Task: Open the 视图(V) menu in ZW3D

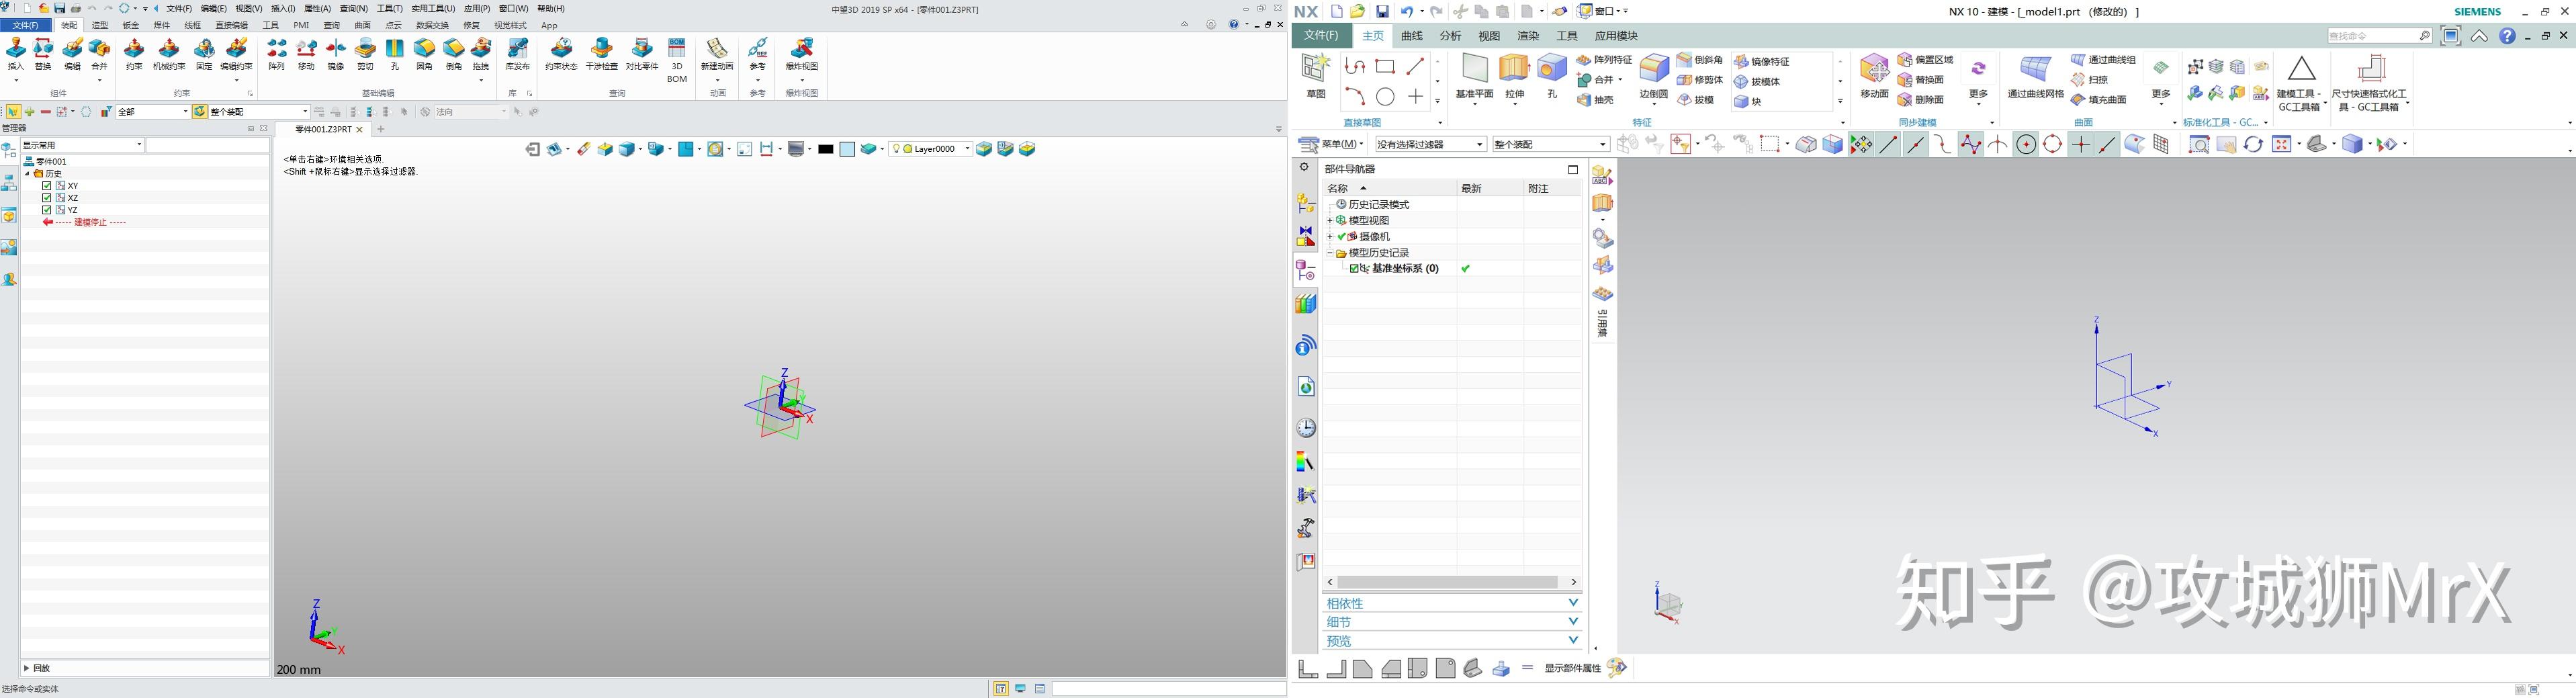Action: (x=249, y=9)
